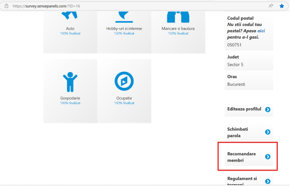Open the Editeaza profilul link
290x186 pixels.
(x=244, y=109)
